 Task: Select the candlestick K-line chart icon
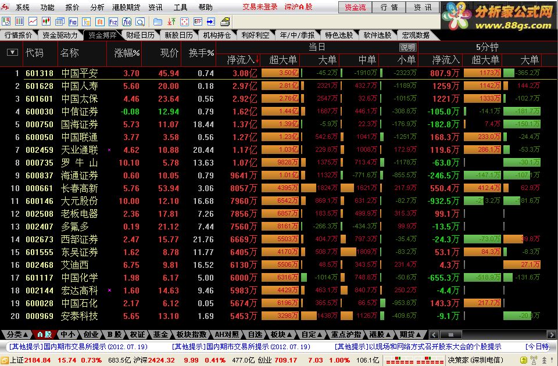46,21
